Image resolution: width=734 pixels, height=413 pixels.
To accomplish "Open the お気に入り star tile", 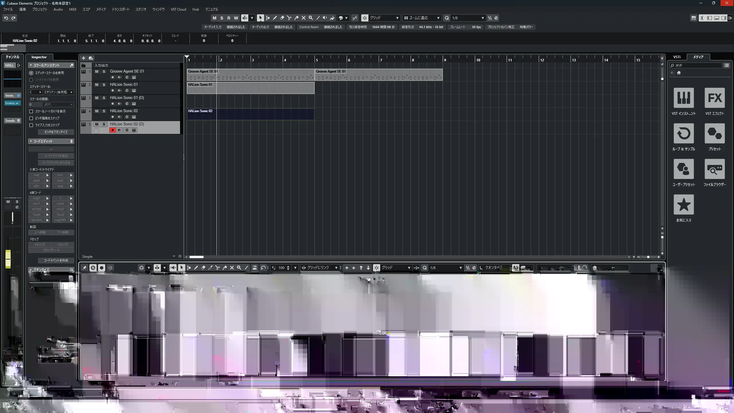I will pyautogui.click(x=684, y=205).
